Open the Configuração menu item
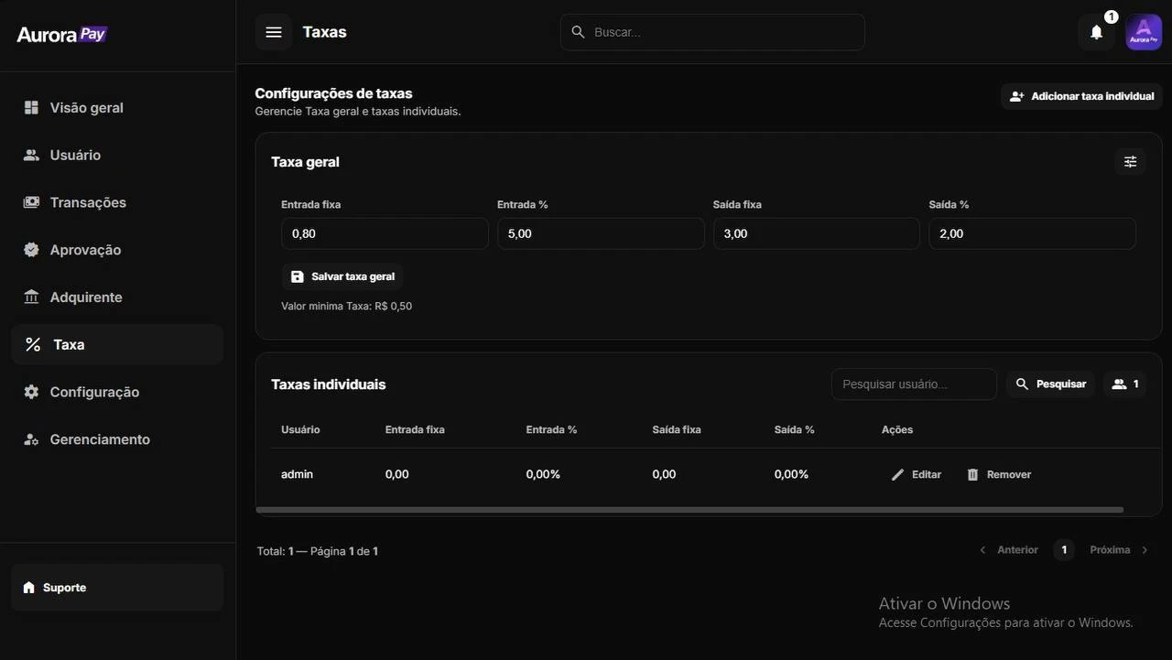This screenshot has height=660, width=1172. [94, 392]
